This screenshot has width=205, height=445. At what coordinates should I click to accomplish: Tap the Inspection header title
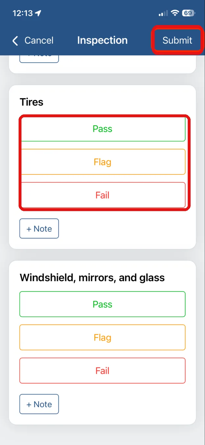102,40
